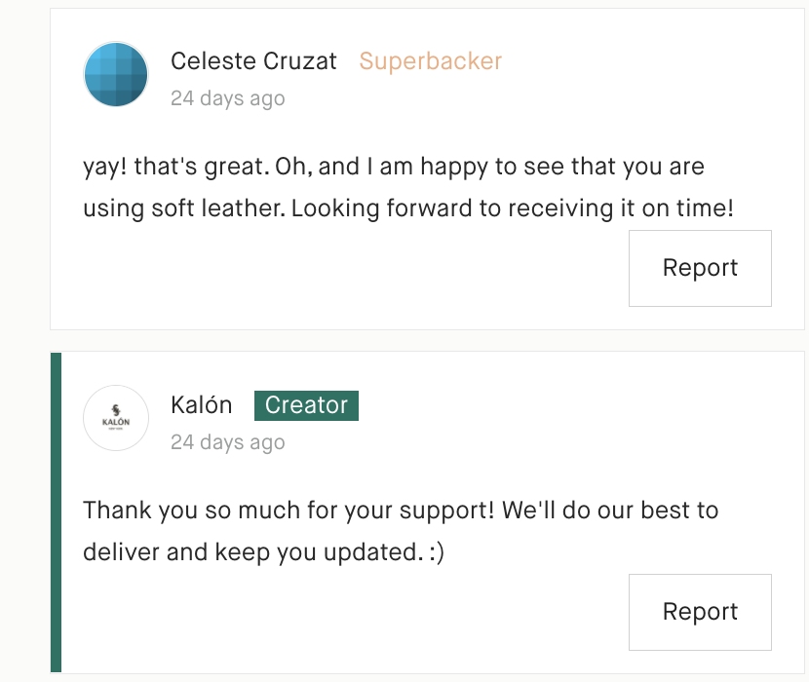Open Celeste Cruzat's blue avatar picture
Image resolution: width=809 pixels, height=682 pixels.
pos(116,74)
